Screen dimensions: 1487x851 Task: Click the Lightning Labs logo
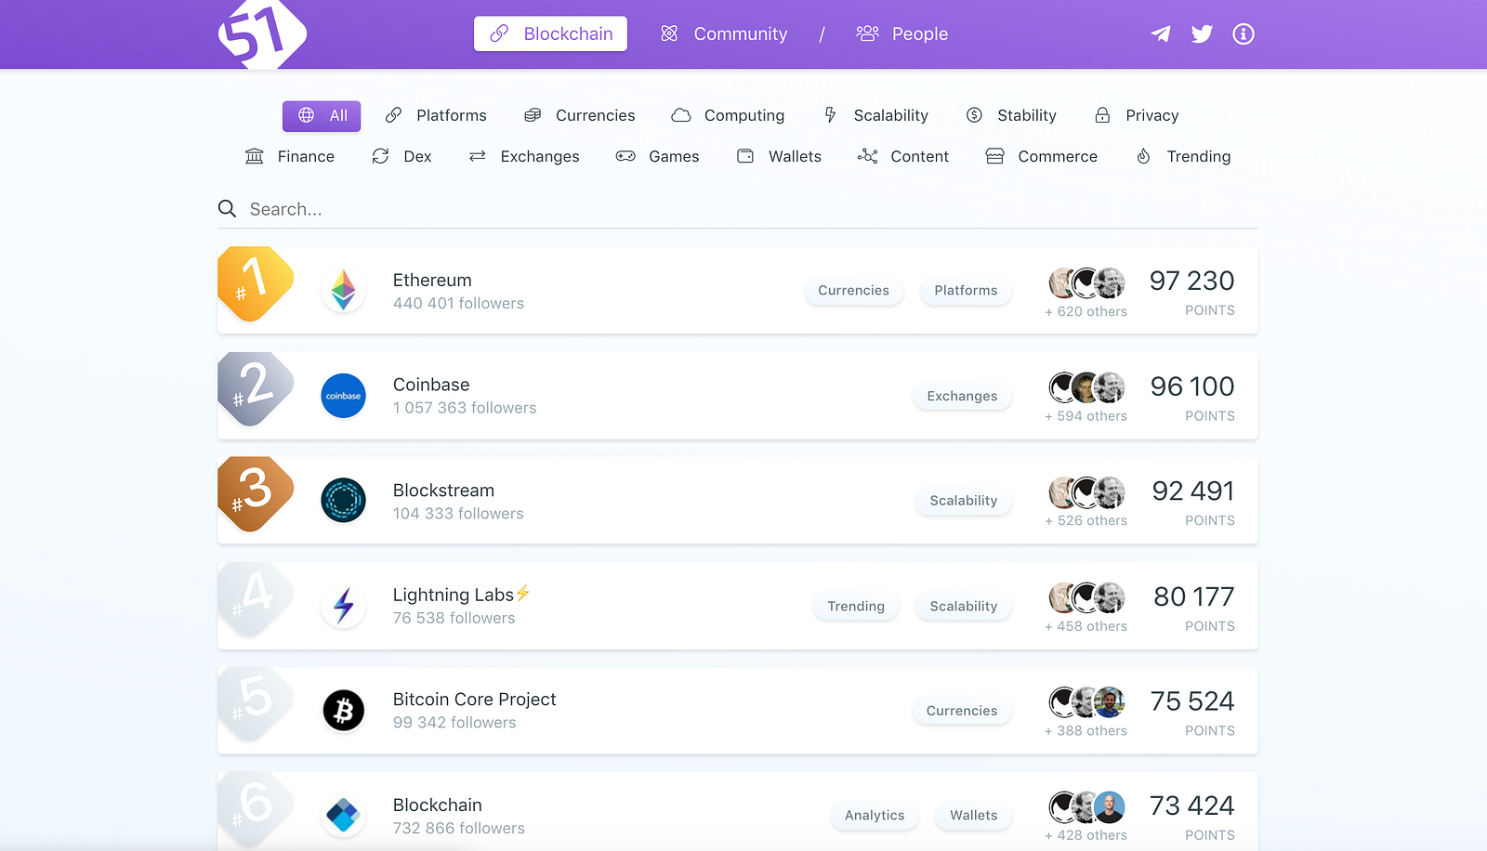(344, 606)
